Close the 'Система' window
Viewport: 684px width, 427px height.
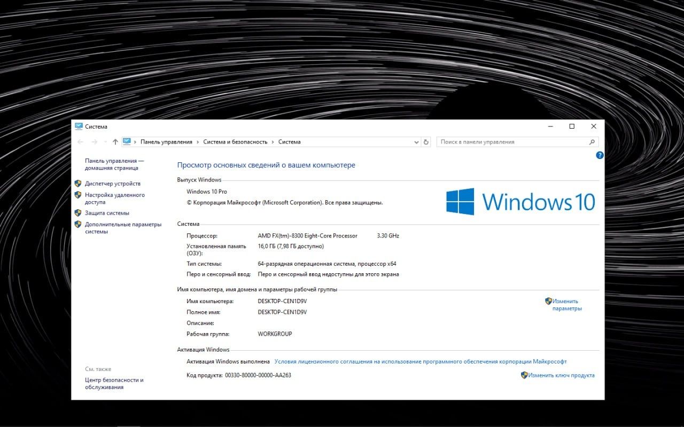[x=594, y=126]
